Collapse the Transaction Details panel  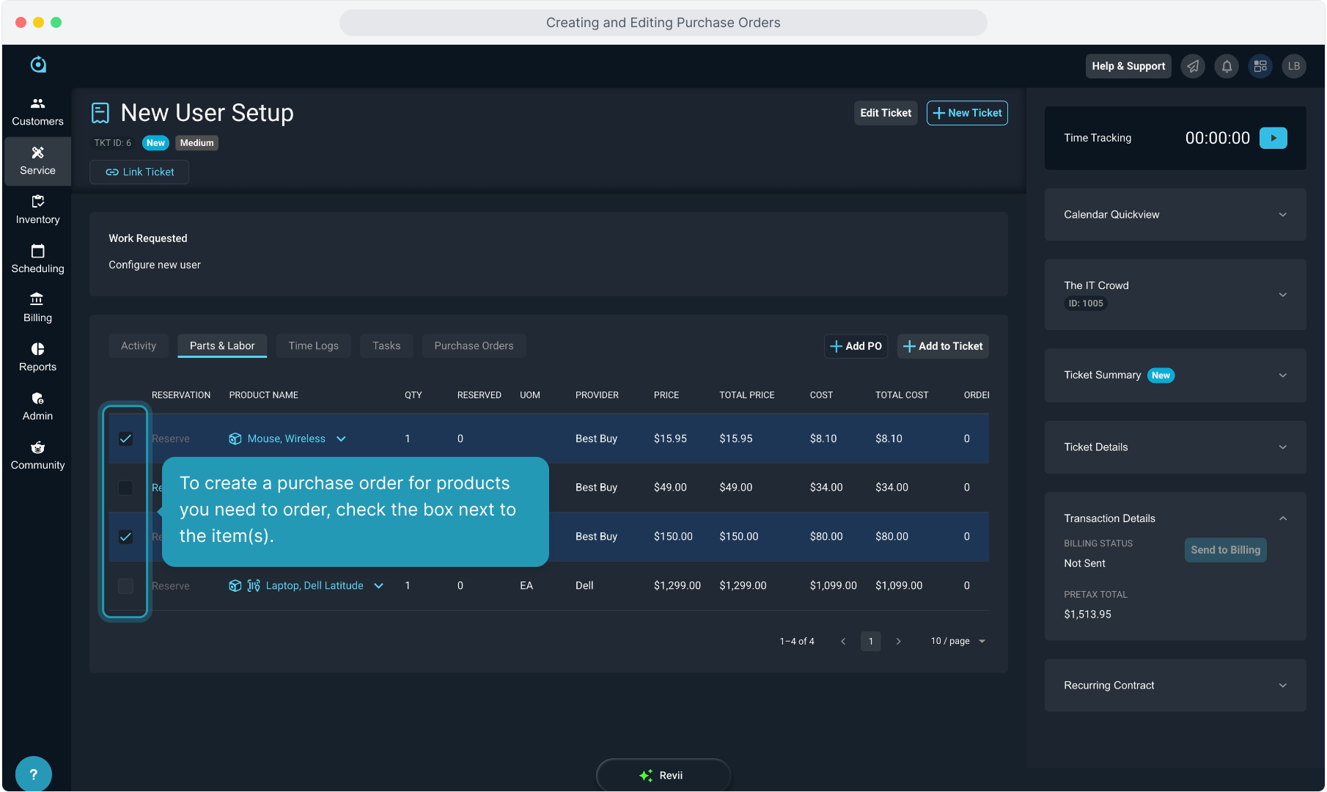coord(1282,518)
